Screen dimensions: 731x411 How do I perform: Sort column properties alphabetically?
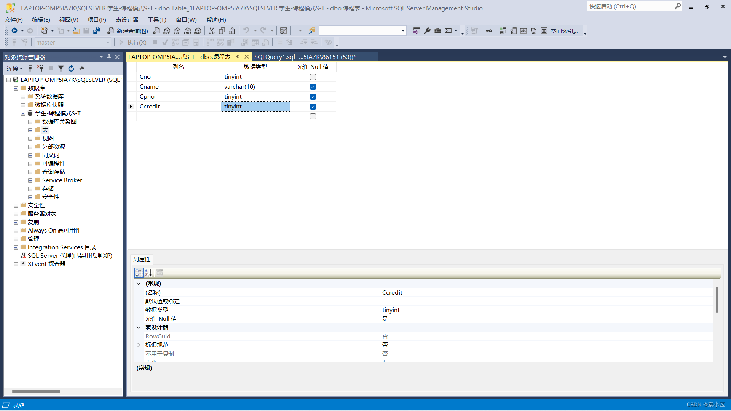[148, 273]
